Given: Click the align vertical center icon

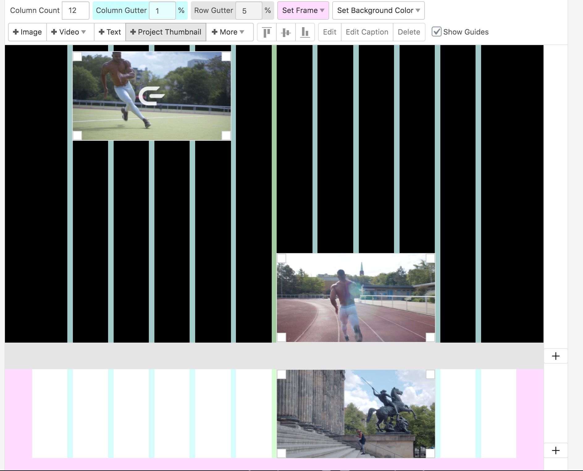Looking at the screenshot, I should [286, 32].
